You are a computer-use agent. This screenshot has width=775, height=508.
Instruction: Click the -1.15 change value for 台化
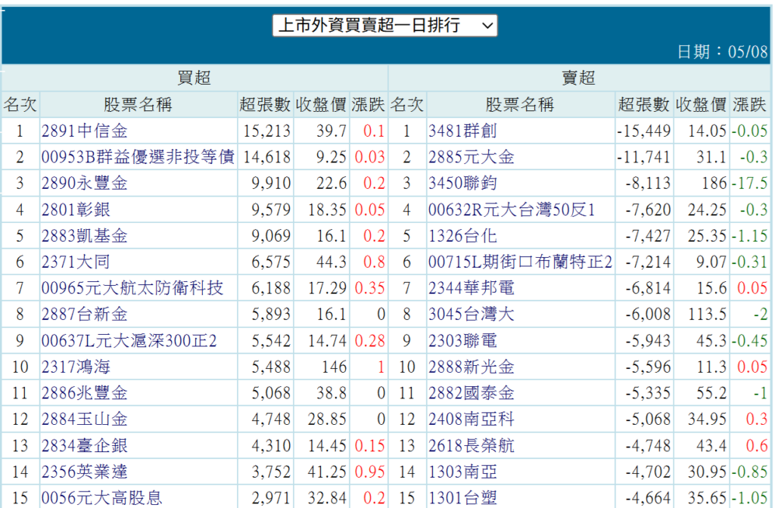(x=750, y=236)
